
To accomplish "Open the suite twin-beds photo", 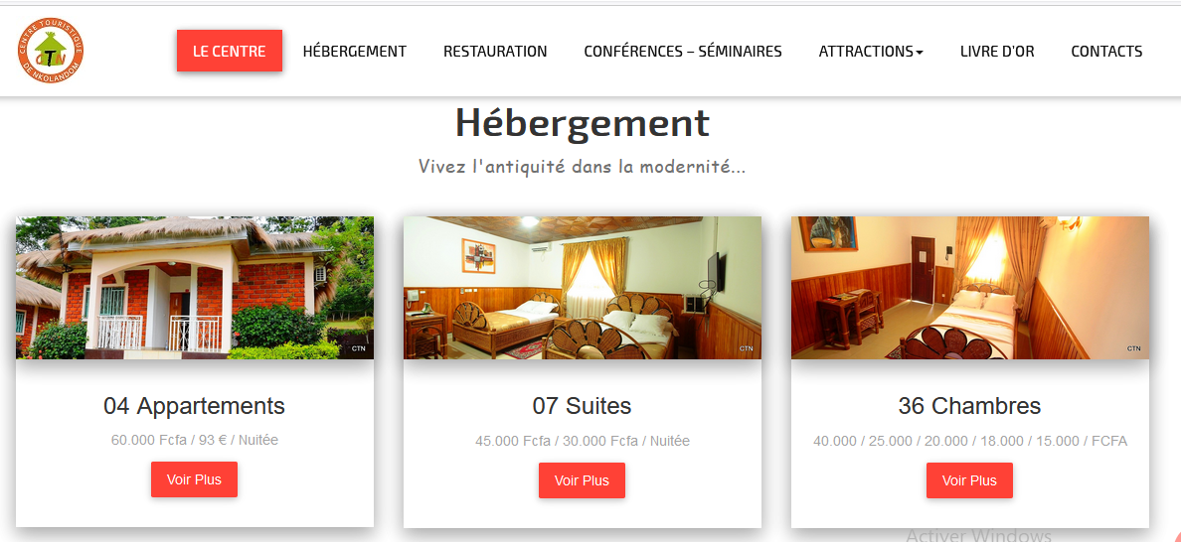I will tap(583, 288).
